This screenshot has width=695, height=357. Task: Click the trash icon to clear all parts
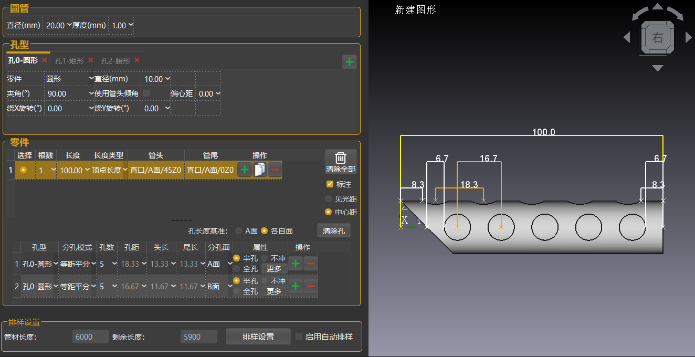341,158
